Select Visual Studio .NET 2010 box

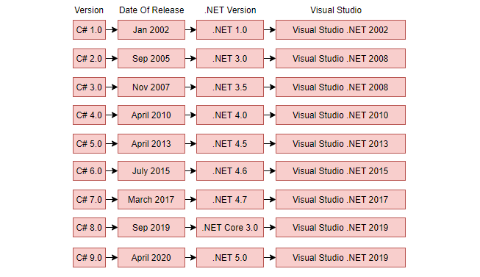(340, 115)
